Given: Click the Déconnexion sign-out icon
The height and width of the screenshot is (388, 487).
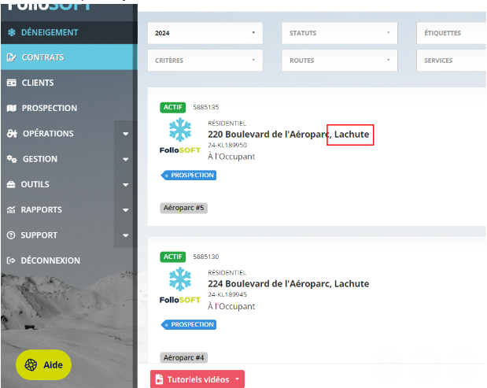Looking at the screenshot, I should pos(11,261).
